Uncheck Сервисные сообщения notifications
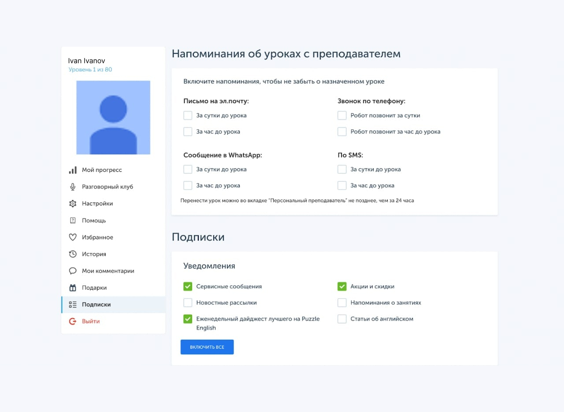The width and height of the screenshot is (564, 412). coord(188,286)
